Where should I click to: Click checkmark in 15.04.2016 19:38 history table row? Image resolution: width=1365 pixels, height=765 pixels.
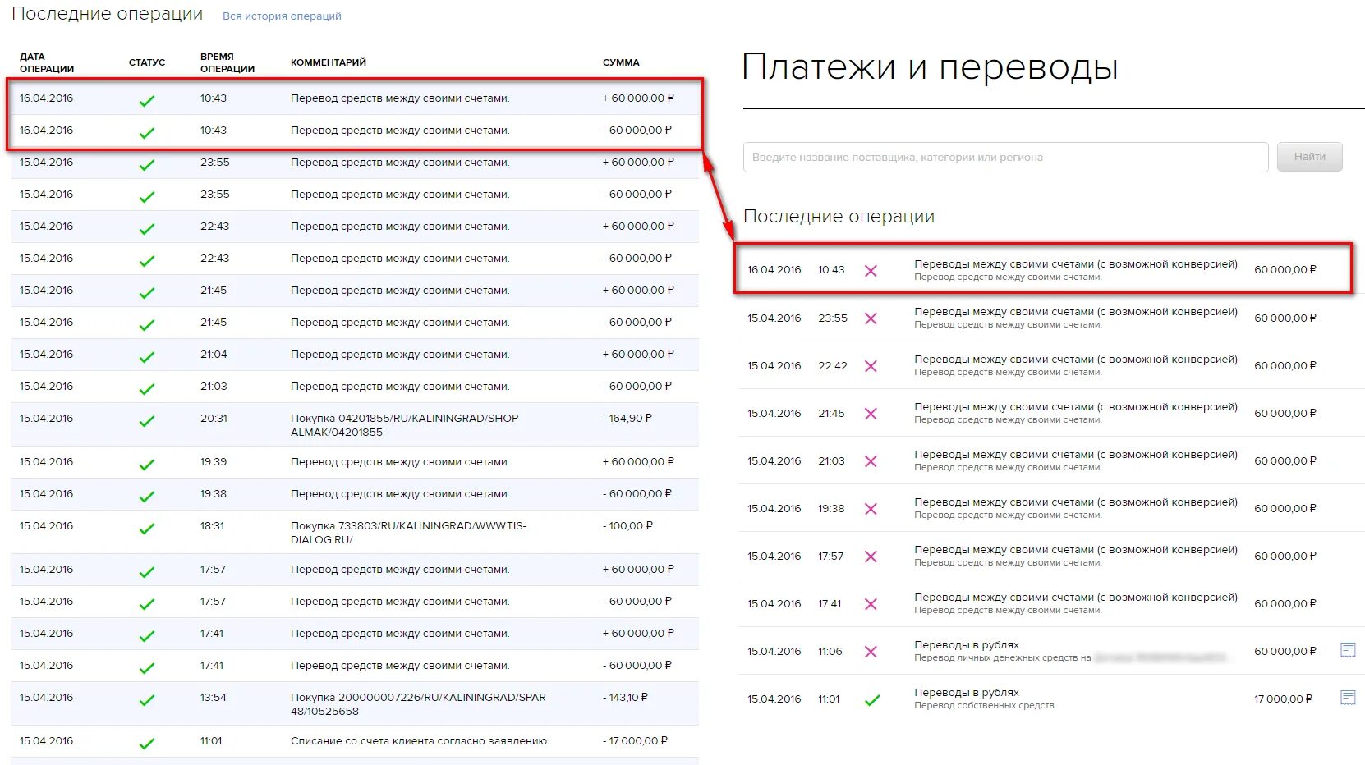147,497
